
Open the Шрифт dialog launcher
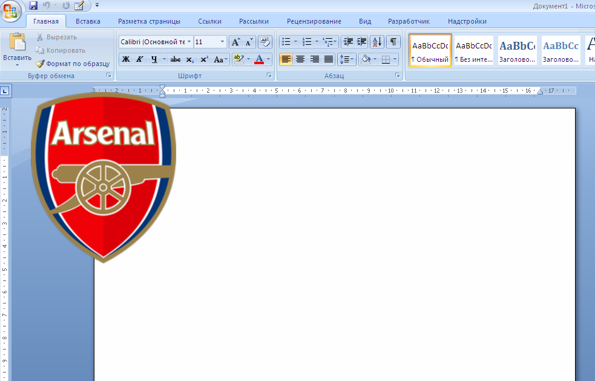pyautogui.click(x=269, y=75)
